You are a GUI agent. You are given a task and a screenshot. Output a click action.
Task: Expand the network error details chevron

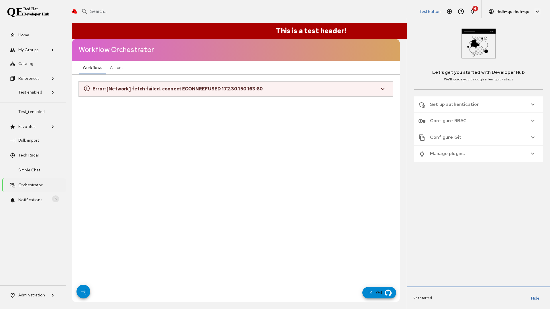pos(383,89)
